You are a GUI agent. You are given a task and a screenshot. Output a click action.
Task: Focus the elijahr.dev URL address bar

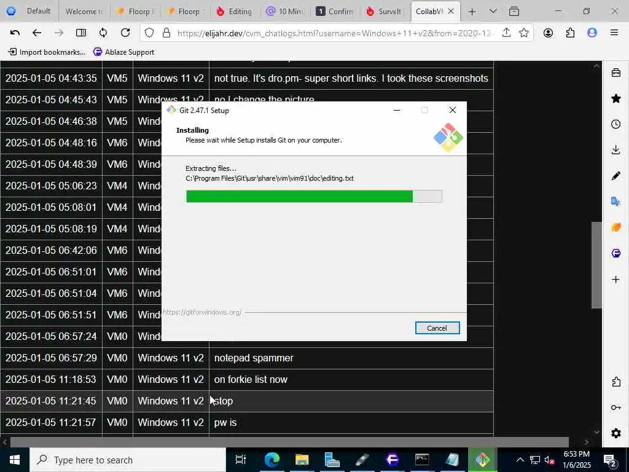tap(335, 33)
